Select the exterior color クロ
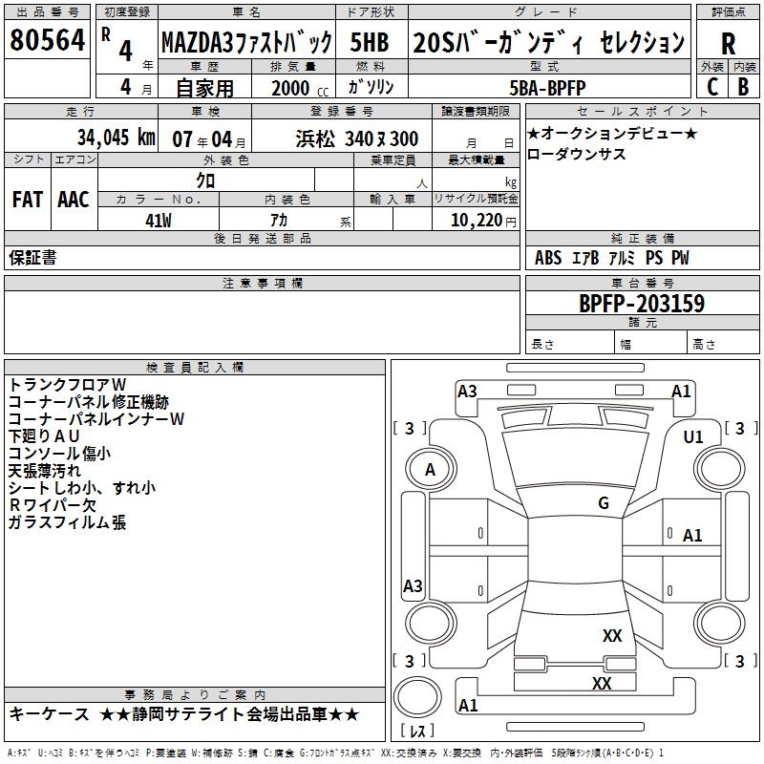Screen dimensions: 764x764 coord(205,180)
